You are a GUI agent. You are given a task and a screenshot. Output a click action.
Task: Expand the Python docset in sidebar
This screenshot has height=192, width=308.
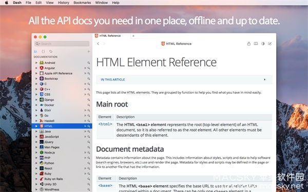[36, 163]
